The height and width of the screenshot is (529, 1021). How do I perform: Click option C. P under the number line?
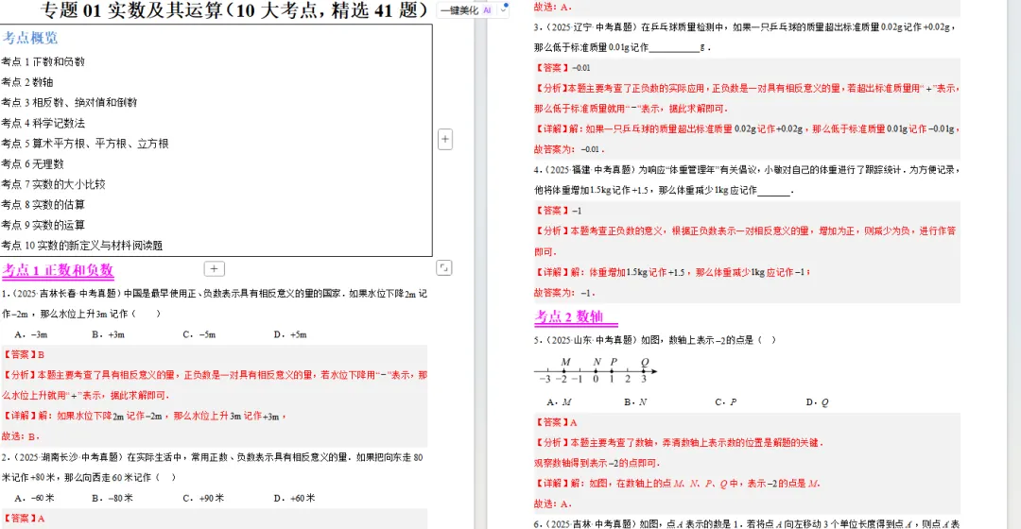726,402
